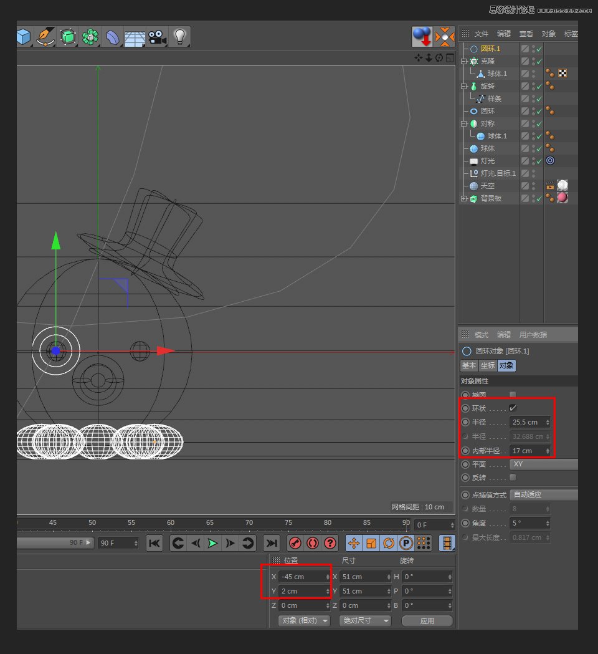This screenshot has width=598, height=654.
Task: Jump to the animation's end frame
Action: [x=271, y=543]
